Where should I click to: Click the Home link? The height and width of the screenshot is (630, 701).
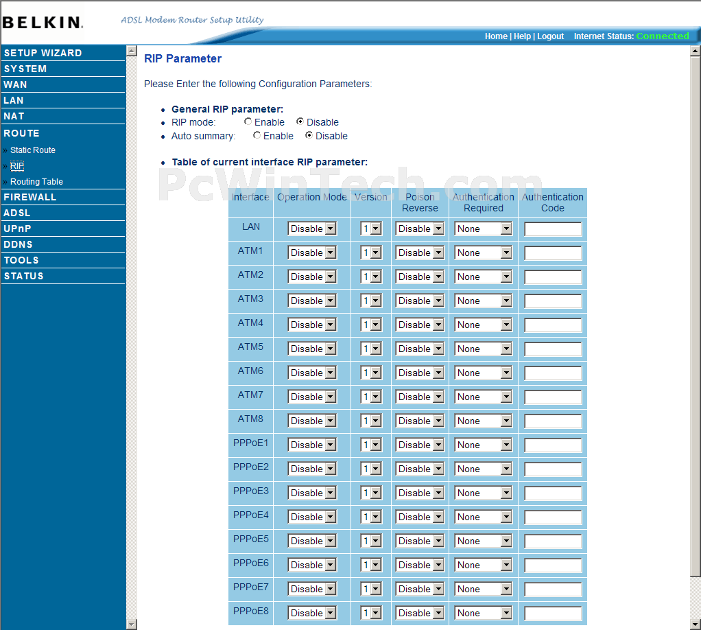496,36
